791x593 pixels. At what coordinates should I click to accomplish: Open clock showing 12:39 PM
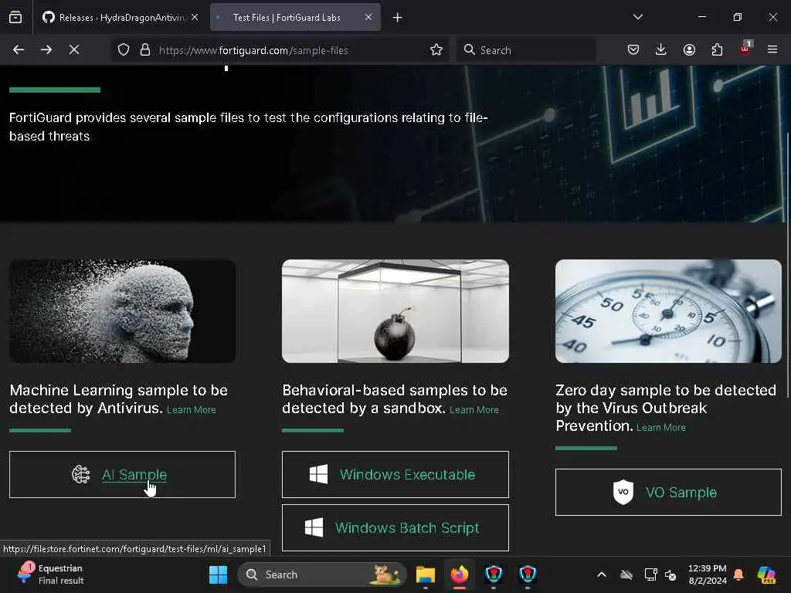[x=708, y=574]
